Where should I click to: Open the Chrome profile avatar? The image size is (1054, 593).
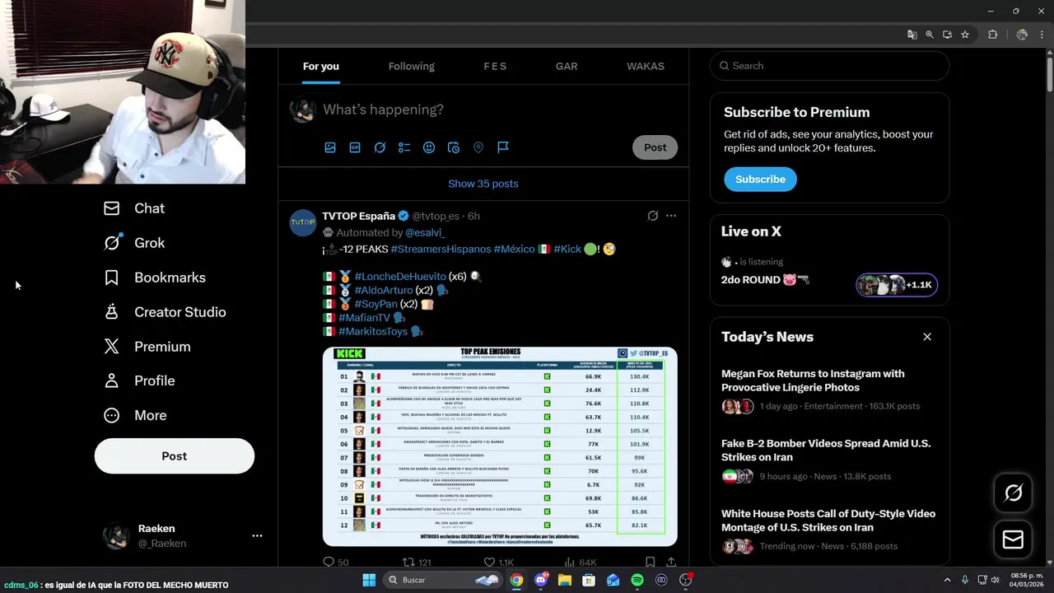[1022, 35]
